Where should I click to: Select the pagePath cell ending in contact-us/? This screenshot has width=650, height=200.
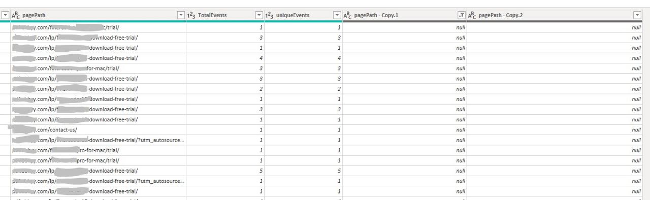(x=98, y=130)
